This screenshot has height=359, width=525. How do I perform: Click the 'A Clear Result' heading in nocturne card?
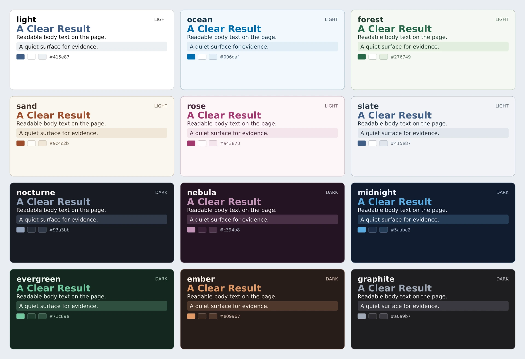[53, 202]
